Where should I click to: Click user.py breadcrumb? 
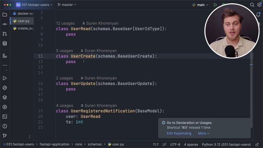(116, 144)
